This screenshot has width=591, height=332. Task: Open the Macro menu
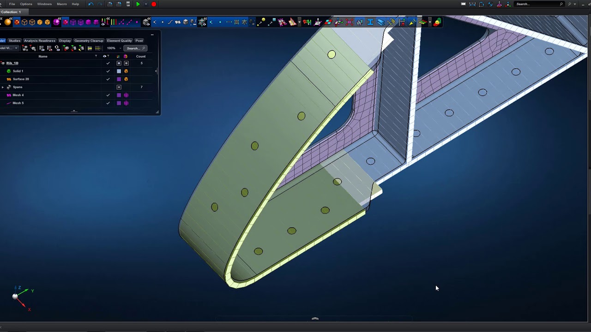tap(62, 4)
